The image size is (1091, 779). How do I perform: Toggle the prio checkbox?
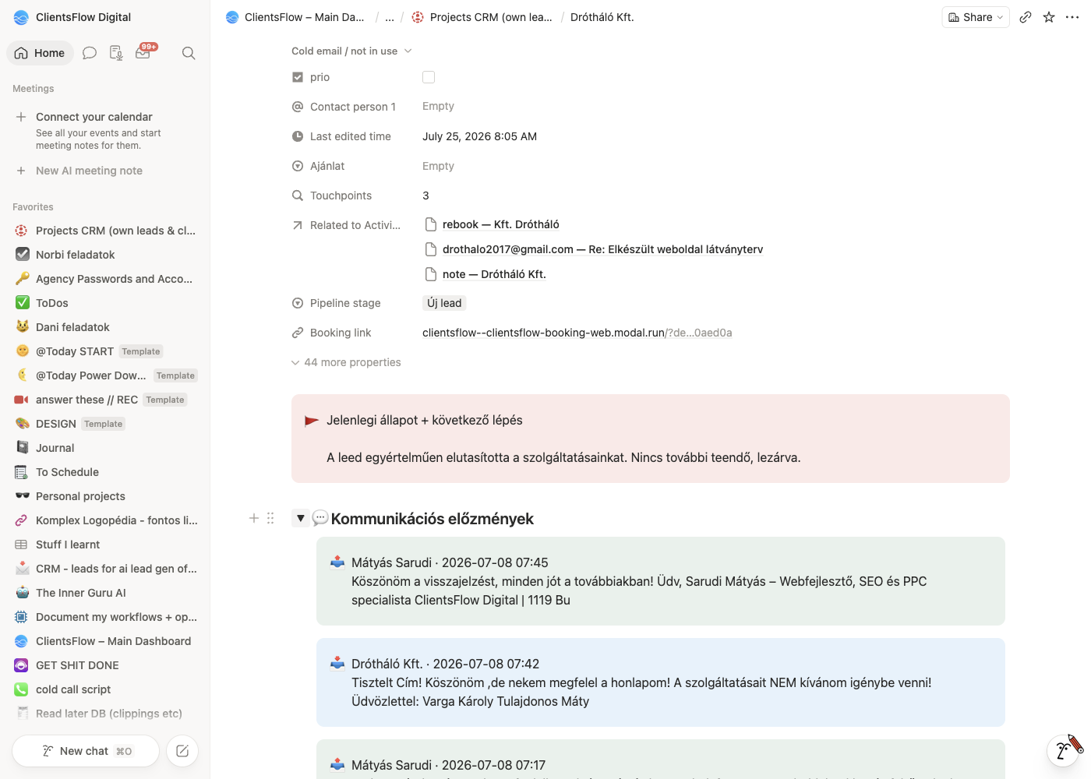point(429,77)
